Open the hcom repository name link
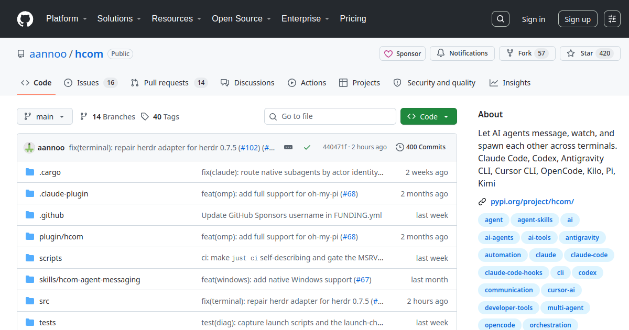 tap(89, 54)
